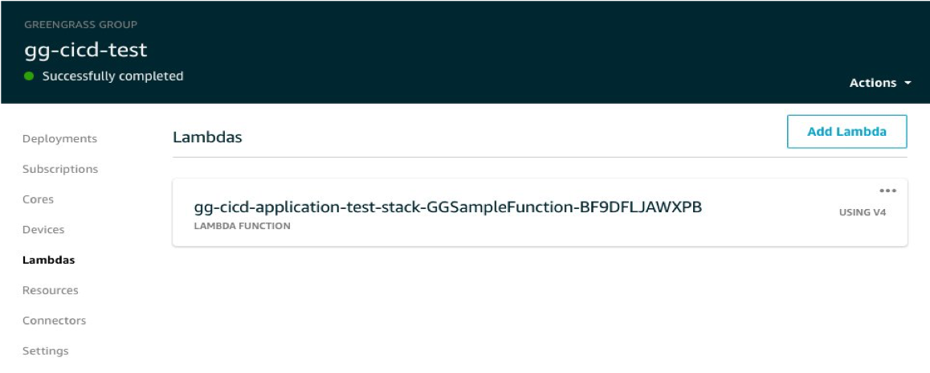Click the Add Lambda button
This screenshot has height=373, width=930.
(x=846, y=132)
